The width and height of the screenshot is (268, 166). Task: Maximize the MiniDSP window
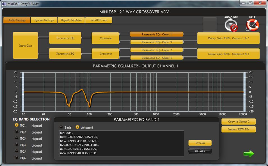click(250, 3)
